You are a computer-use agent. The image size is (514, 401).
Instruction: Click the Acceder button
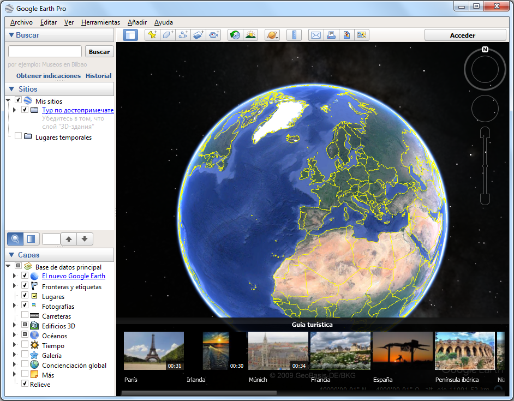(x=465, y=34)
